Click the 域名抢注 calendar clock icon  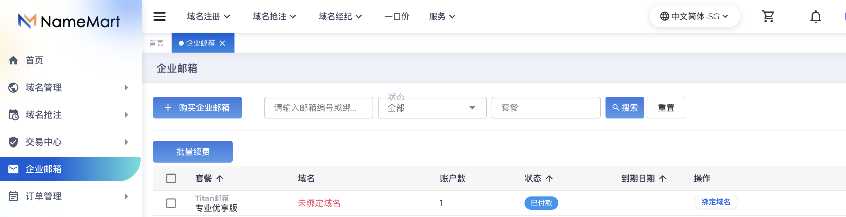click(x=13, y=115)
